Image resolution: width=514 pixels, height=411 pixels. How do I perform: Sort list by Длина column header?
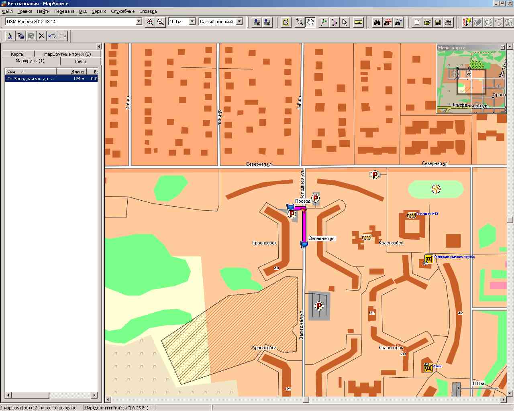pyautogui.click(x=78, y=72)
